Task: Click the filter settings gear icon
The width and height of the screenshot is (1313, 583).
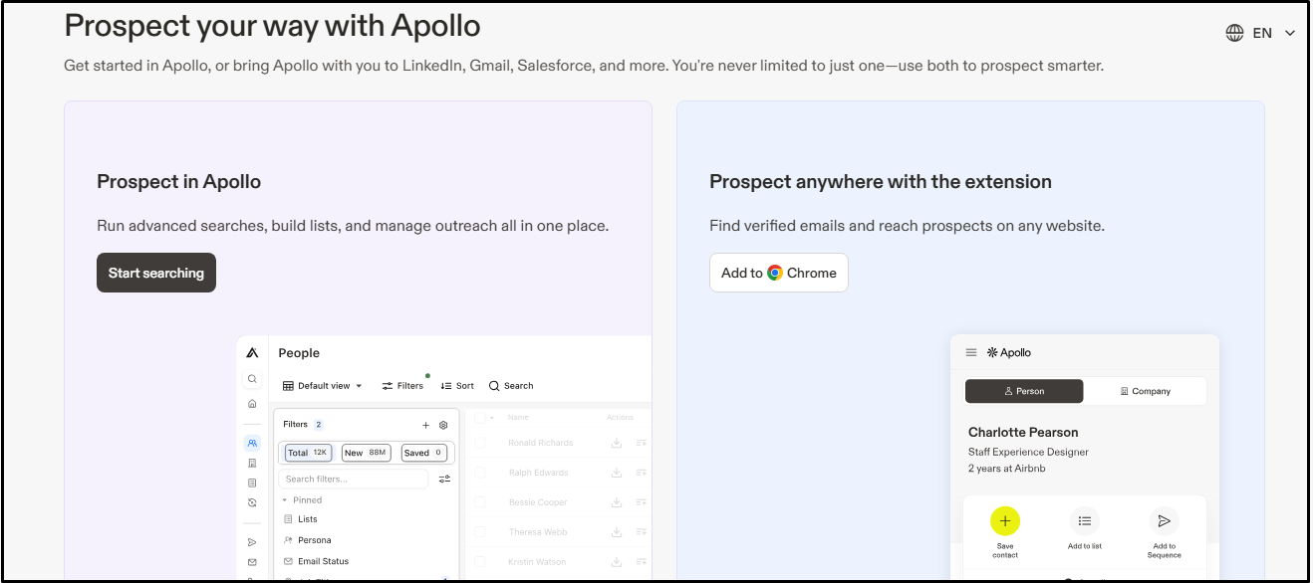Action: tap(443, 425)
